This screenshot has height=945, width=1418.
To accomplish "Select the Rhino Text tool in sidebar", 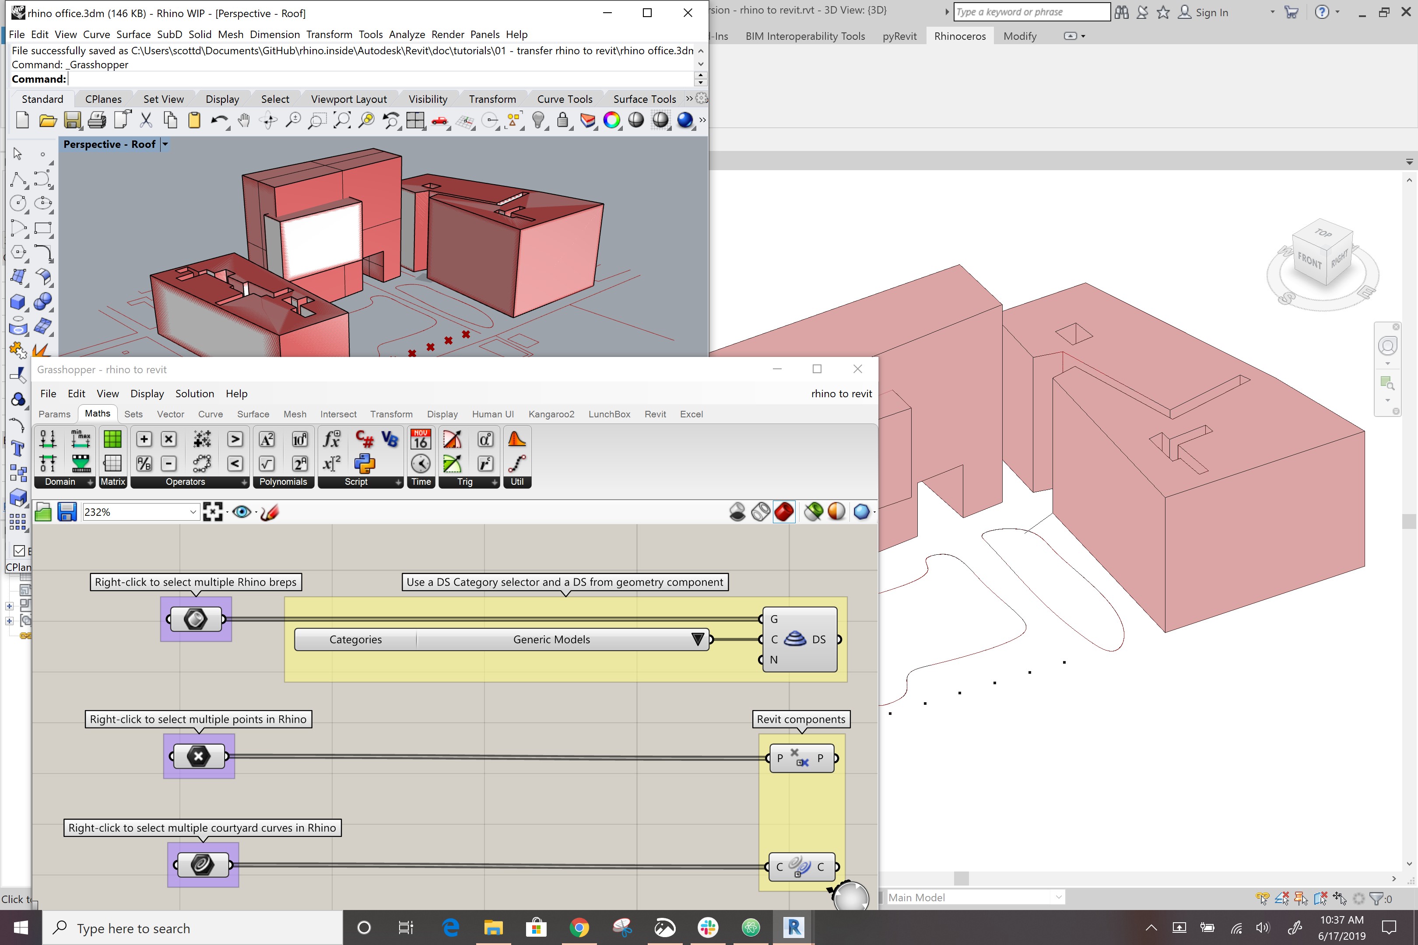I will 18,448.
